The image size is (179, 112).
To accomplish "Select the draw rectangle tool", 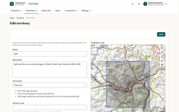I will (162, 48).
